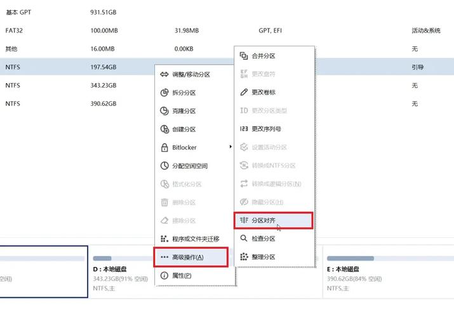
Task: Click the 引导 status cell
Action: [418, 67]
